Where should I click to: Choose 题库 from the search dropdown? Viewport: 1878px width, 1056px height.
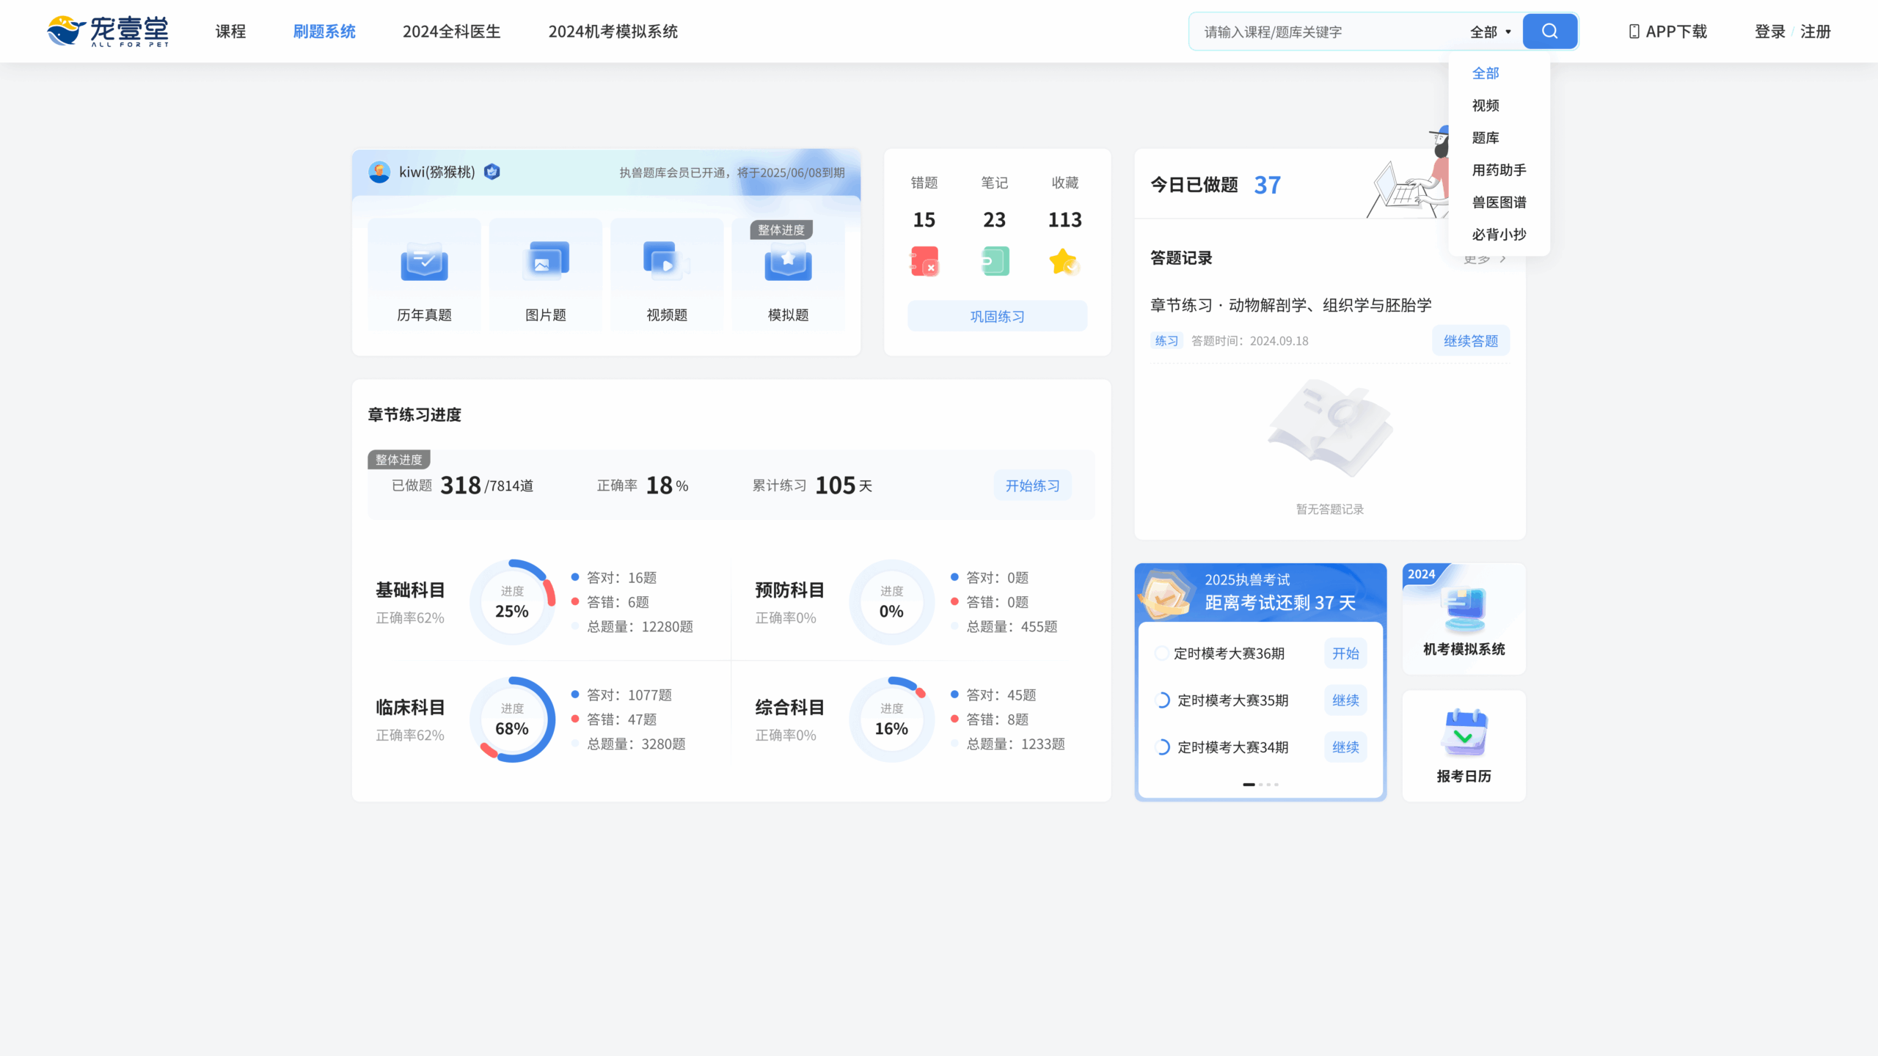click(1486, 138)
